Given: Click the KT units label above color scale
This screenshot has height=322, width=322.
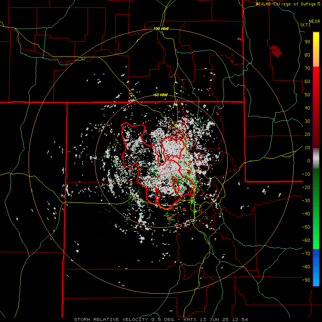Looking at the screenshot, I should tap(306, 25).
